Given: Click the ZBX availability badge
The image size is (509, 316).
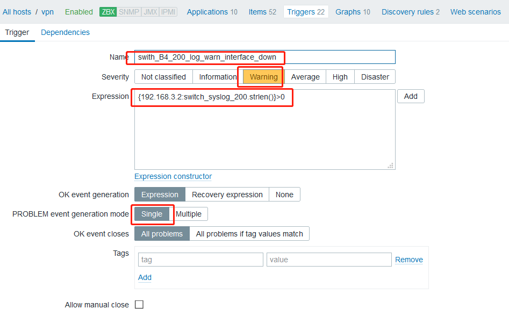Looking at the screenshot, I should click(x=108, y=12).
